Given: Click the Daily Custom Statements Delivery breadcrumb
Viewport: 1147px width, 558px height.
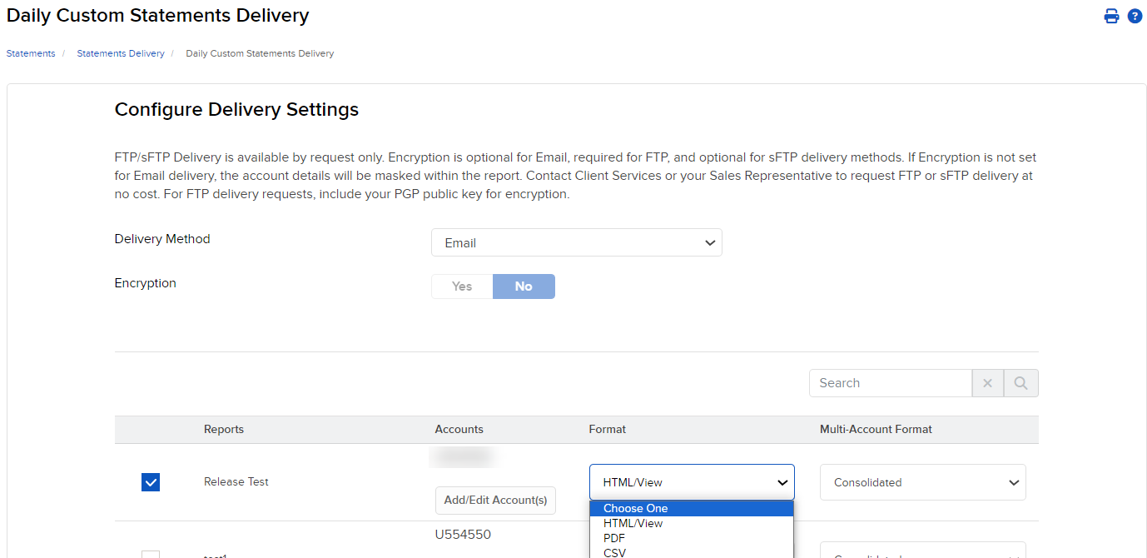Looking at the screenshot, I should click(x=260, y=52).
